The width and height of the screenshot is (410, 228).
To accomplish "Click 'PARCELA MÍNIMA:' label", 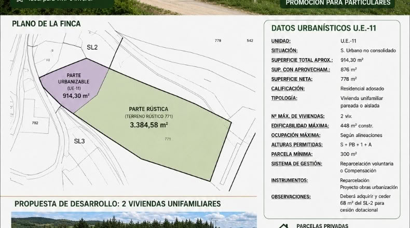I will click(292, 154).
